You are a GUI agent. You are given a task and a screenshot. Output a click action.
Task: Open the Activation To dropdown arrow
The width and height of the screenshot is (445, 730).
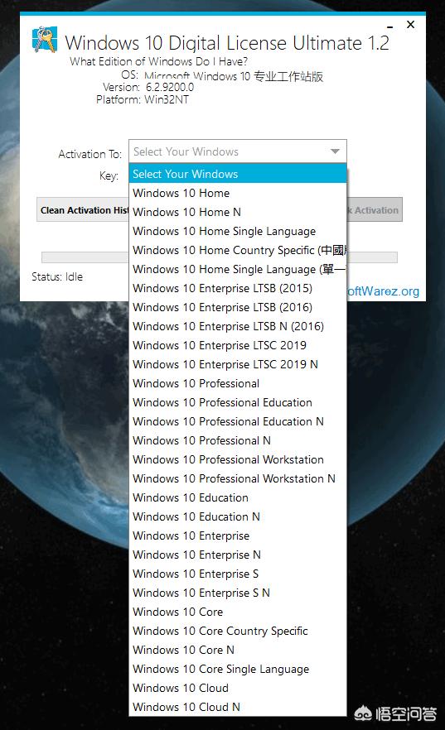[335, 151]
